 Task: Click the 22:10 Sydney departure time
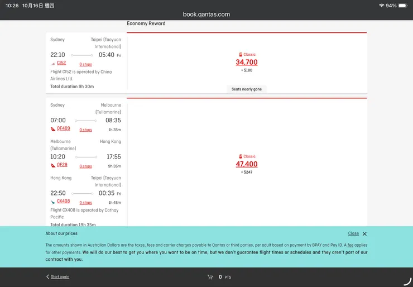57,55
